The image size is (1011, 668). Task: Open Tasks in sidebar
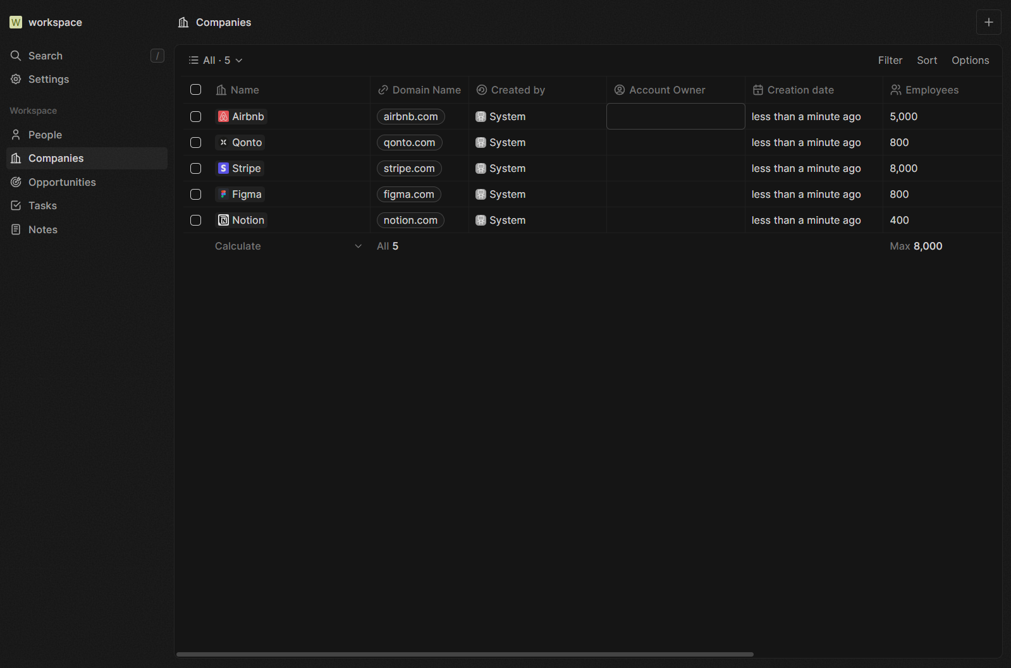[x=87, y=205]
